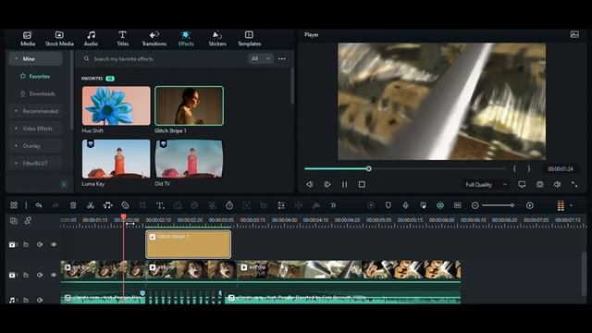Select the timeline Text tool
592x333 pixels.
coord(160,205)
